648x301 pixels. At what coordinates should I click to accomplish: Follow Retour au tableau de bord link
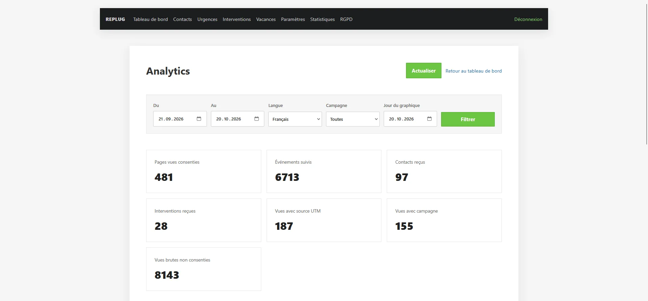pyautogui.click(x=474, y=71)
